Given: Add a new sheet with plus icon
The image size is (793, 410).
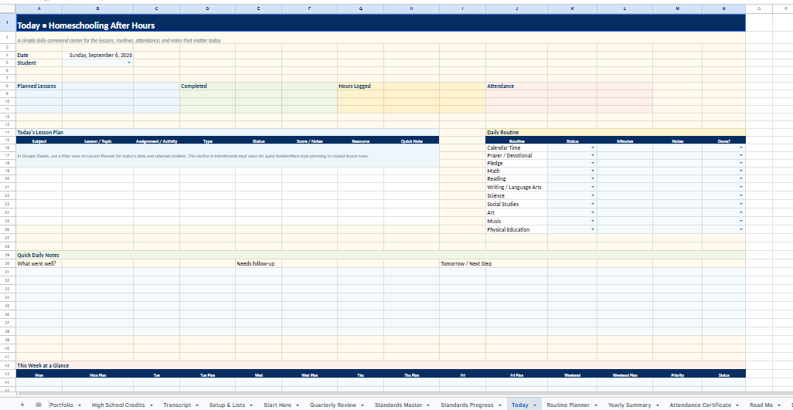Looking at the screenshot, I should 22,405.
